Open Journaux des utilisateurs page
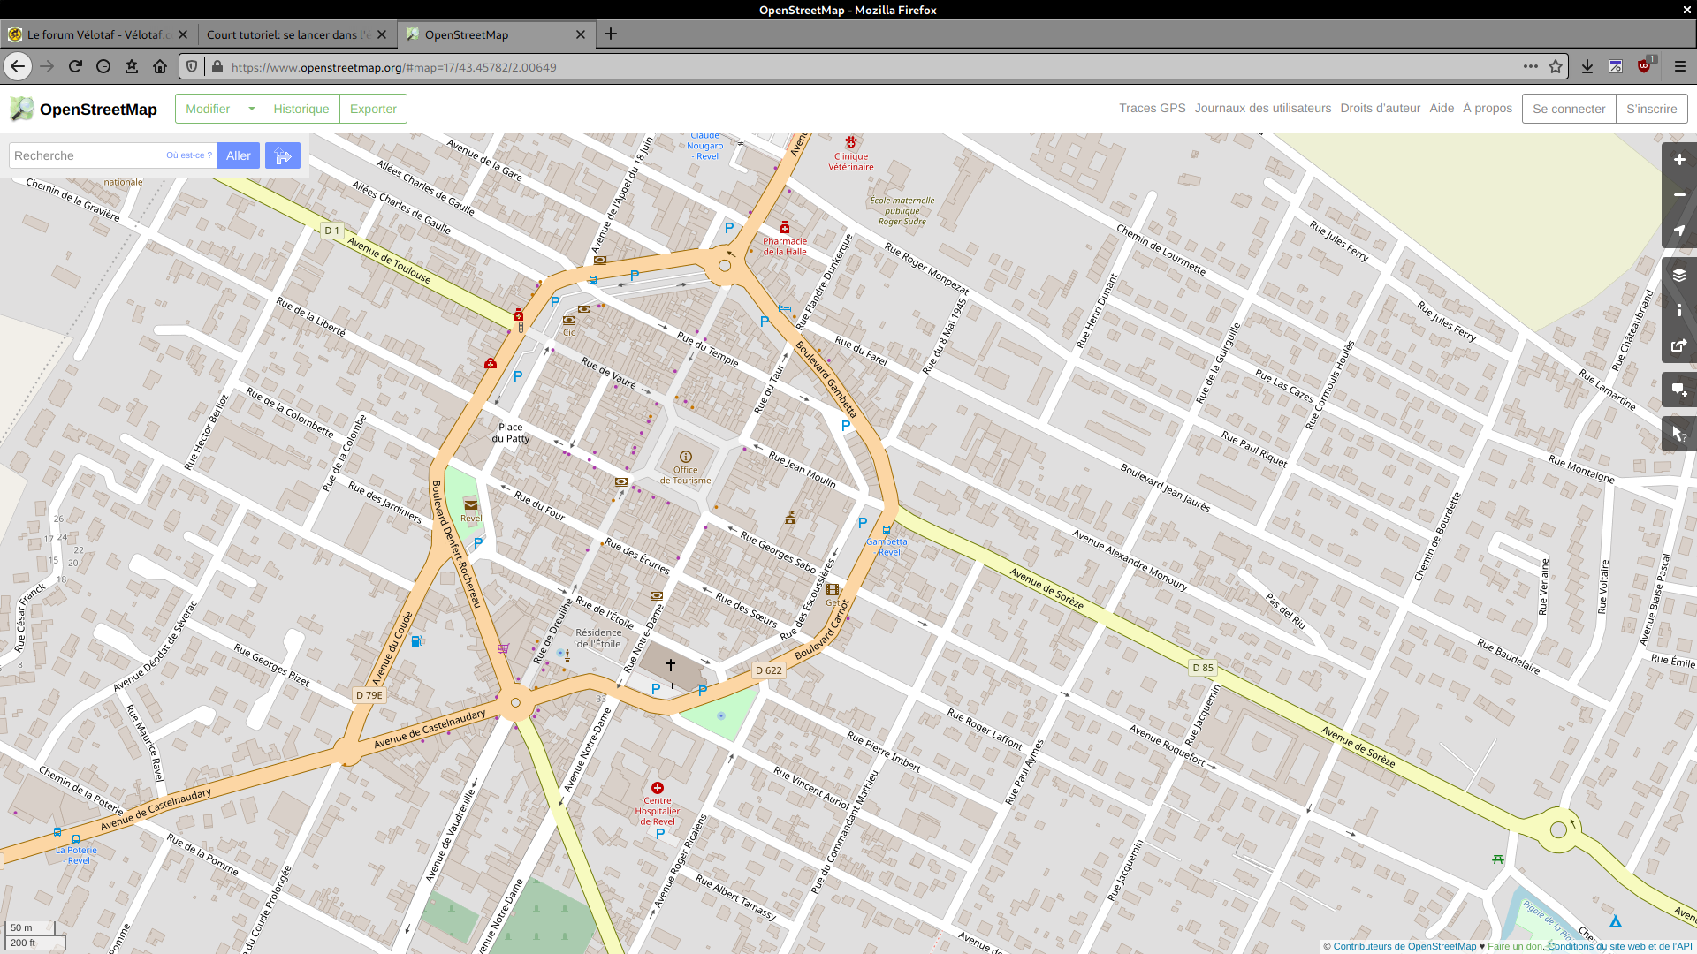 point(1263,108)
